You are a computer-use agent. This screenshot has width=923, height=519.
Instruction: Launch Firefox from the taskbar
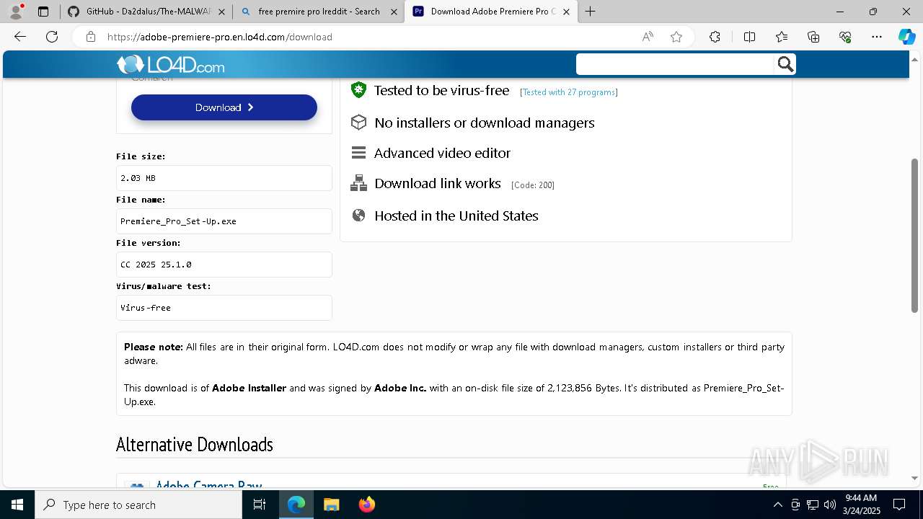coord(366,505)
